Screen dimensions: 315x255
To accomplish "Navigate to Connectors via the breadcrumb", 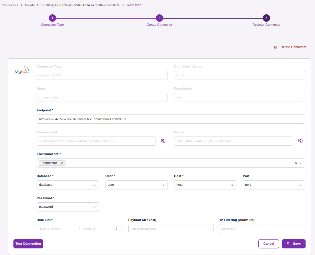I will point(10,5).
